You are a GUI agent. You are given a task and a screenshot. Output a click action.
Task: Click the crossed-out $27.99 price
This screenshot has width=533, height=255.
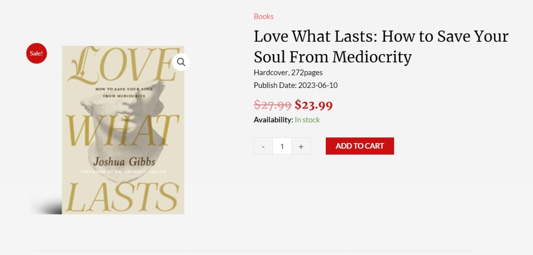[272, 105]
